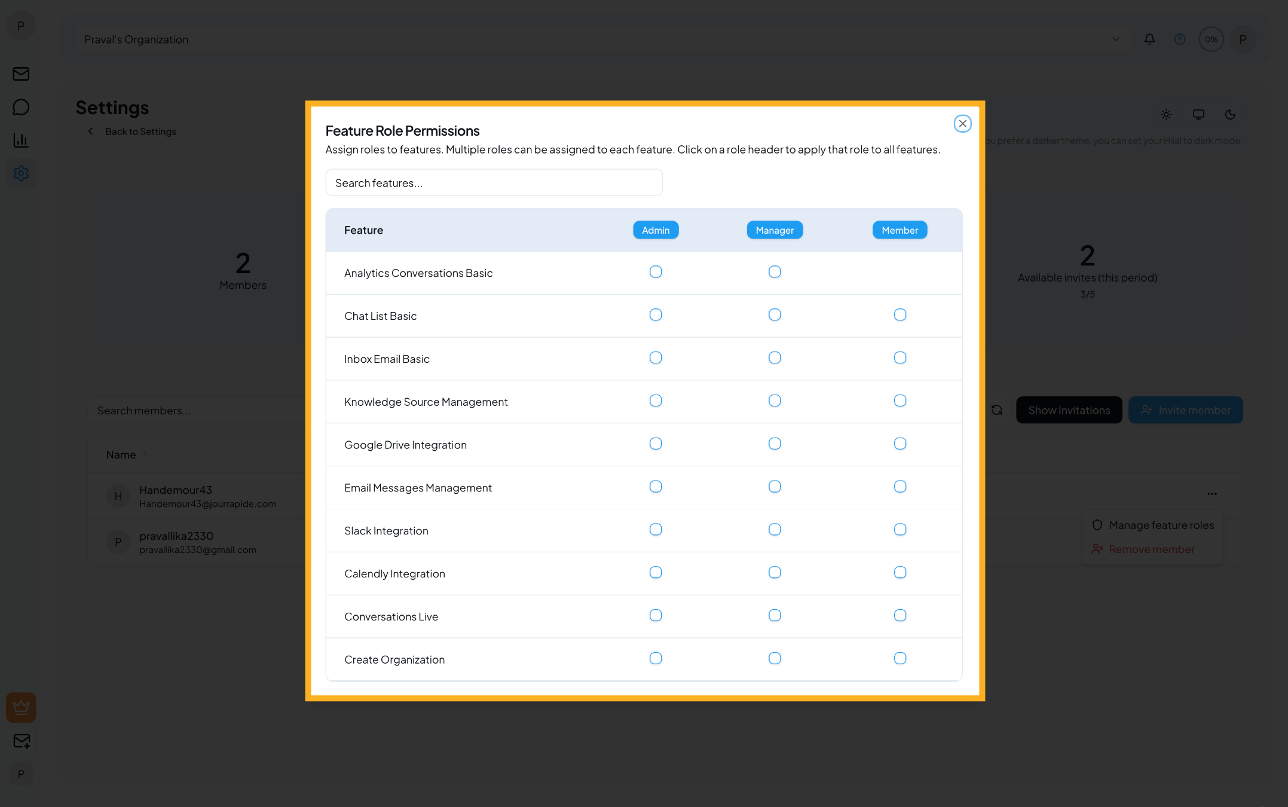
Task: Choose Remove member from the context menu
Action: coord(1152,549)
